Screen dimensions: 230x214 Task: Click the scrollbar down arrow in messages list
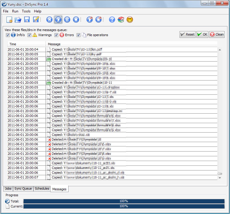pyautogui.click(x=220, y=178)
